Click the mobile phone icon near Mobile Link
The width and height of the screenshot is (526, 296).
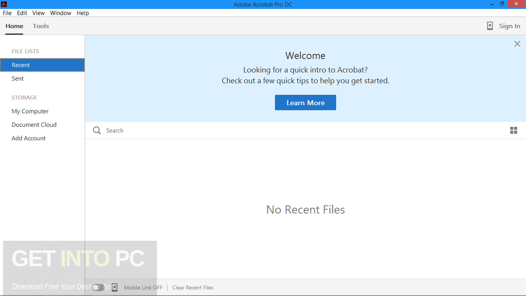click(114, 288)
